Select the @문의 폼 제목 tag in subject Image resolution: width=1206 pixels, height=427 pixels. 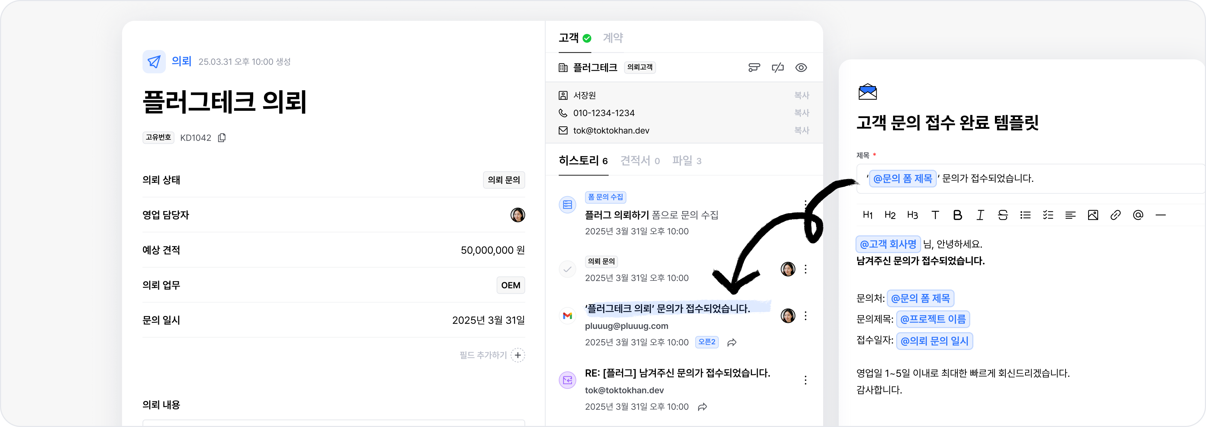click(x=903, y=178)
